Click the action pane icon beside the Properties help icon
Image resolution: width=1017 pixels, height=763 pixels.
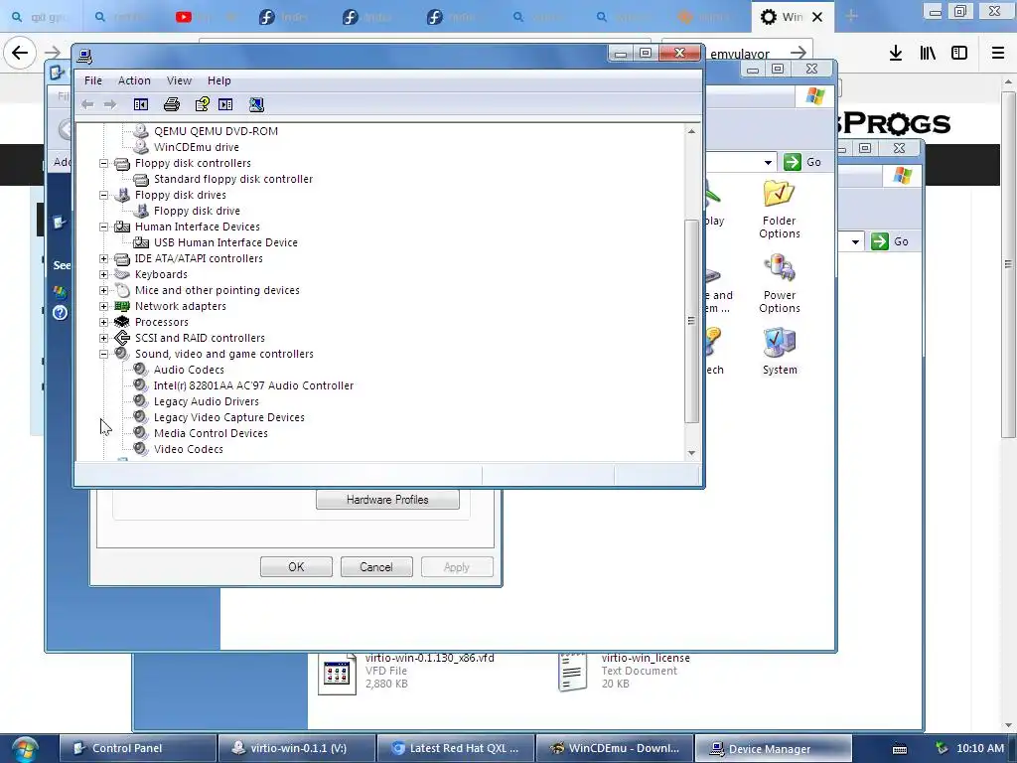tap(225, 104)
